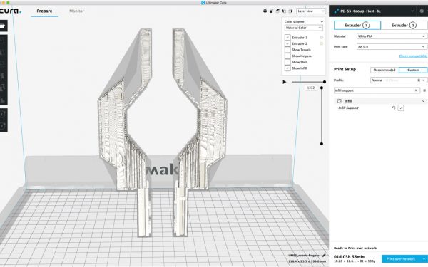Click the upper layer slider handle

[x=322, y=88]
